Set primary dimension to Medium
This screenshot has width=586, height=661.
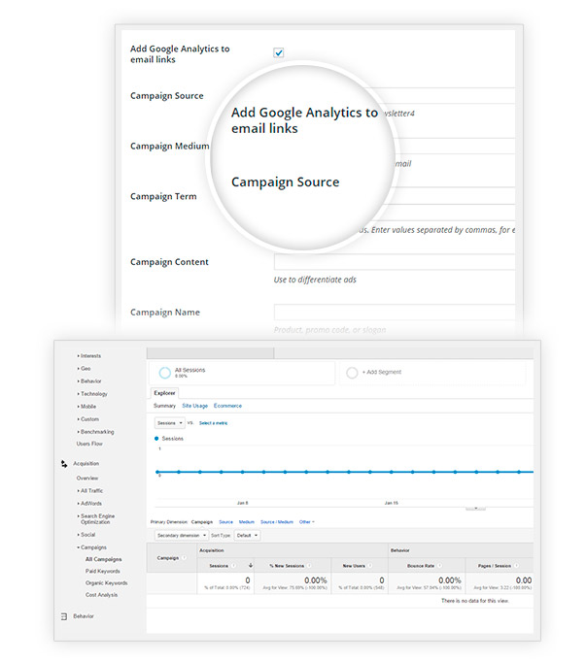point(247,522)
